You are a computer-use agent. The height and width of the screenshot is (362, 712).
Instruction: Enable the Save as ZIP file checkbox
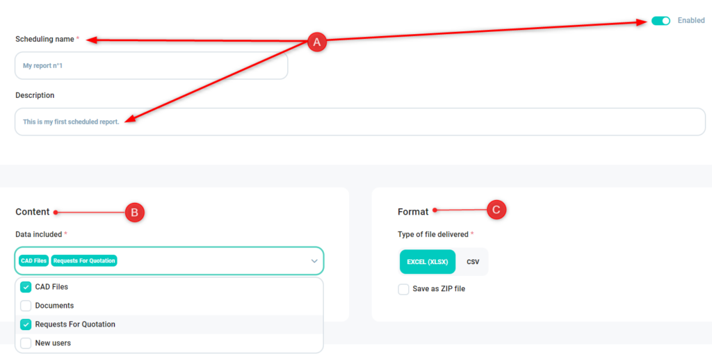pos(403,289)
